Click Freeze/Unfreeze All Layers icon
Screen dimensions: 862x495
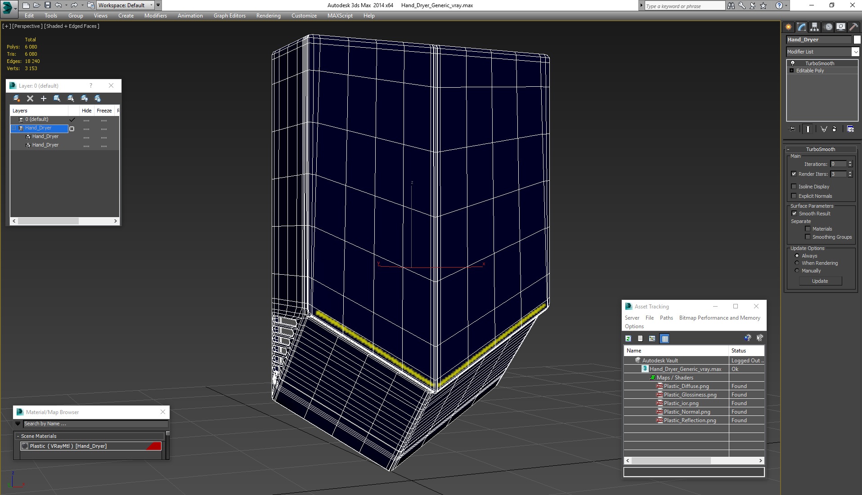click(98, 98)
